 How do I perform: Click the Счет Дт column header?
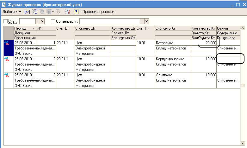tap(65, 28)
